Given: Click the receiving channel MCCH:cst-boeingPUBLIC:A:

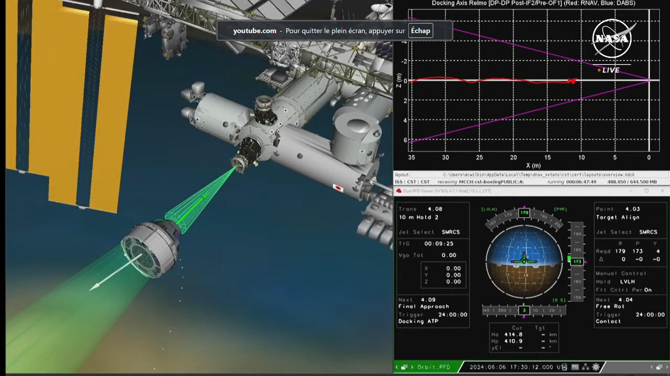Looking at the screenshot, I should [x=492, y=182].
